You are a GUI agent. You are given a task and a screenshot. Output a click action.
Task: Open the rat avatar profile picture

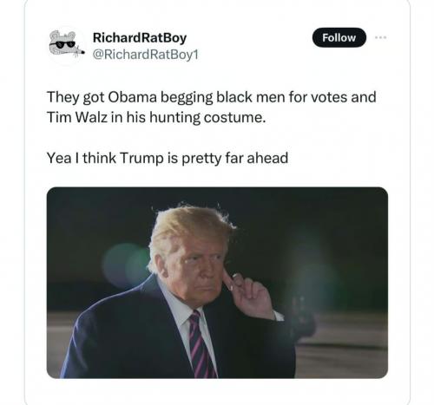[67, 44]
